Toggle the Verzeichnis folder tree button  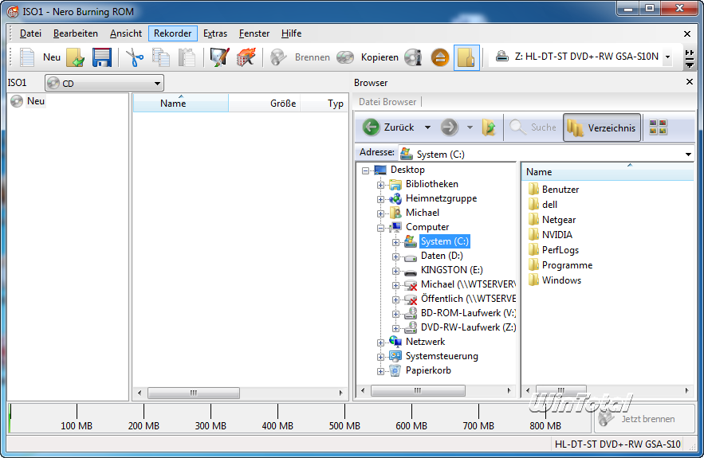[x=602, y=128]
